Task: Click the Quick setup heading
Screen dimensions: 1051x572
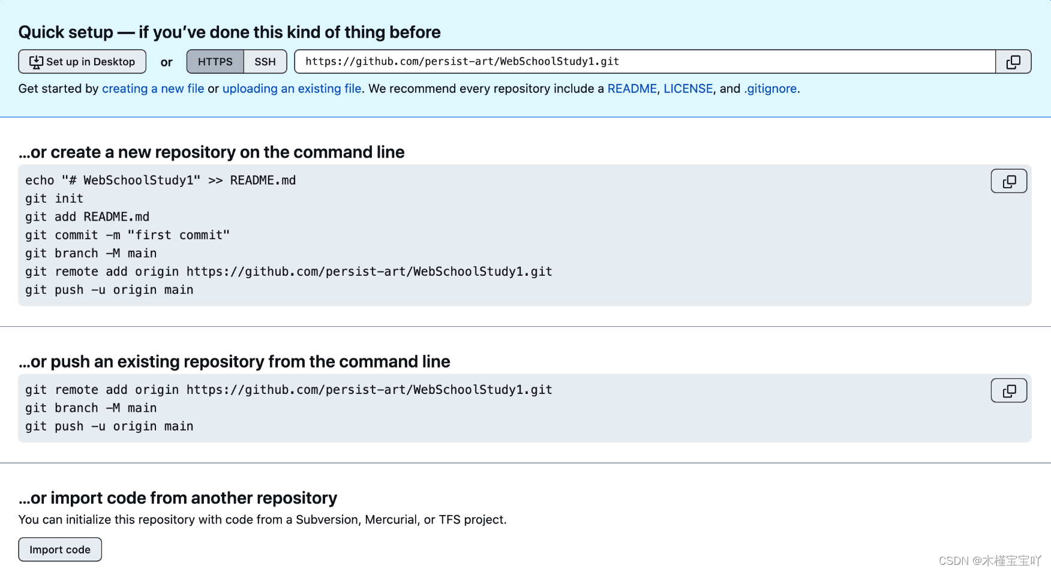Action: [229, 32]
